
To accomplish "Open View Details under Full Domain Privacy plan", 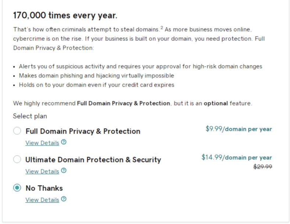I will pyautogui.click(x=42, y=143).
